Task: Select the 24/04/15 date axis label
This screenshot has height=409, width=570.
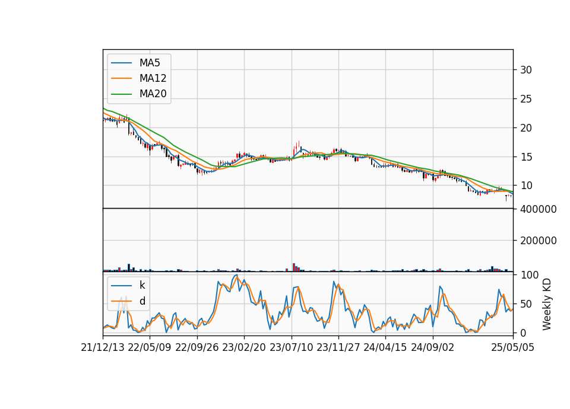Action: click(x=385, y=348)
